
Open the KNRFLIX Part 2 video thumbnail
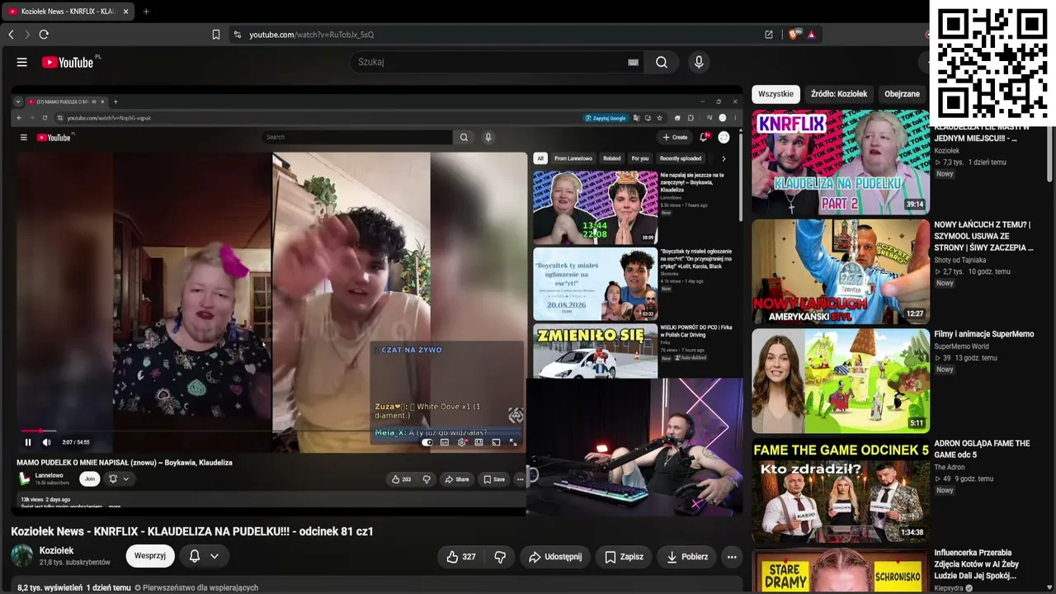click(x=840, y=162)
